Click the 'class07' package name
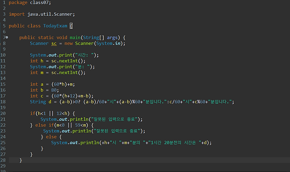Screen dimensions: 290x172 click(x=39, y=3)
